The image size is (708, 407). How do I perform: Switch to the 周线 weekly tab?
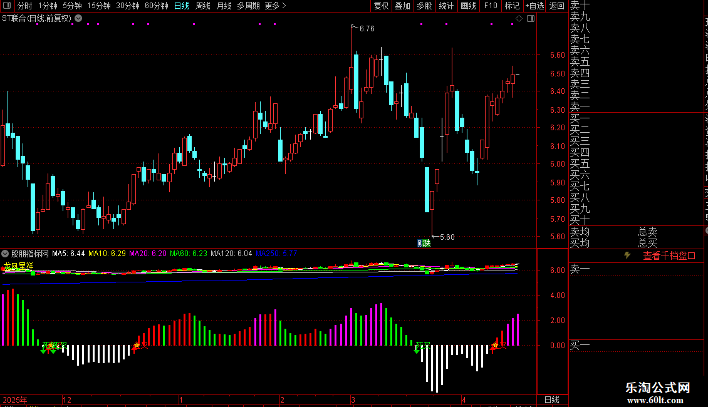[x=203, y=6]
